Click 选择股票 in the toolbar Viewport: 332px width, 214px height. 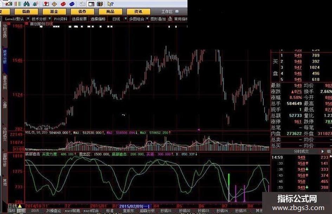[79, 19]
